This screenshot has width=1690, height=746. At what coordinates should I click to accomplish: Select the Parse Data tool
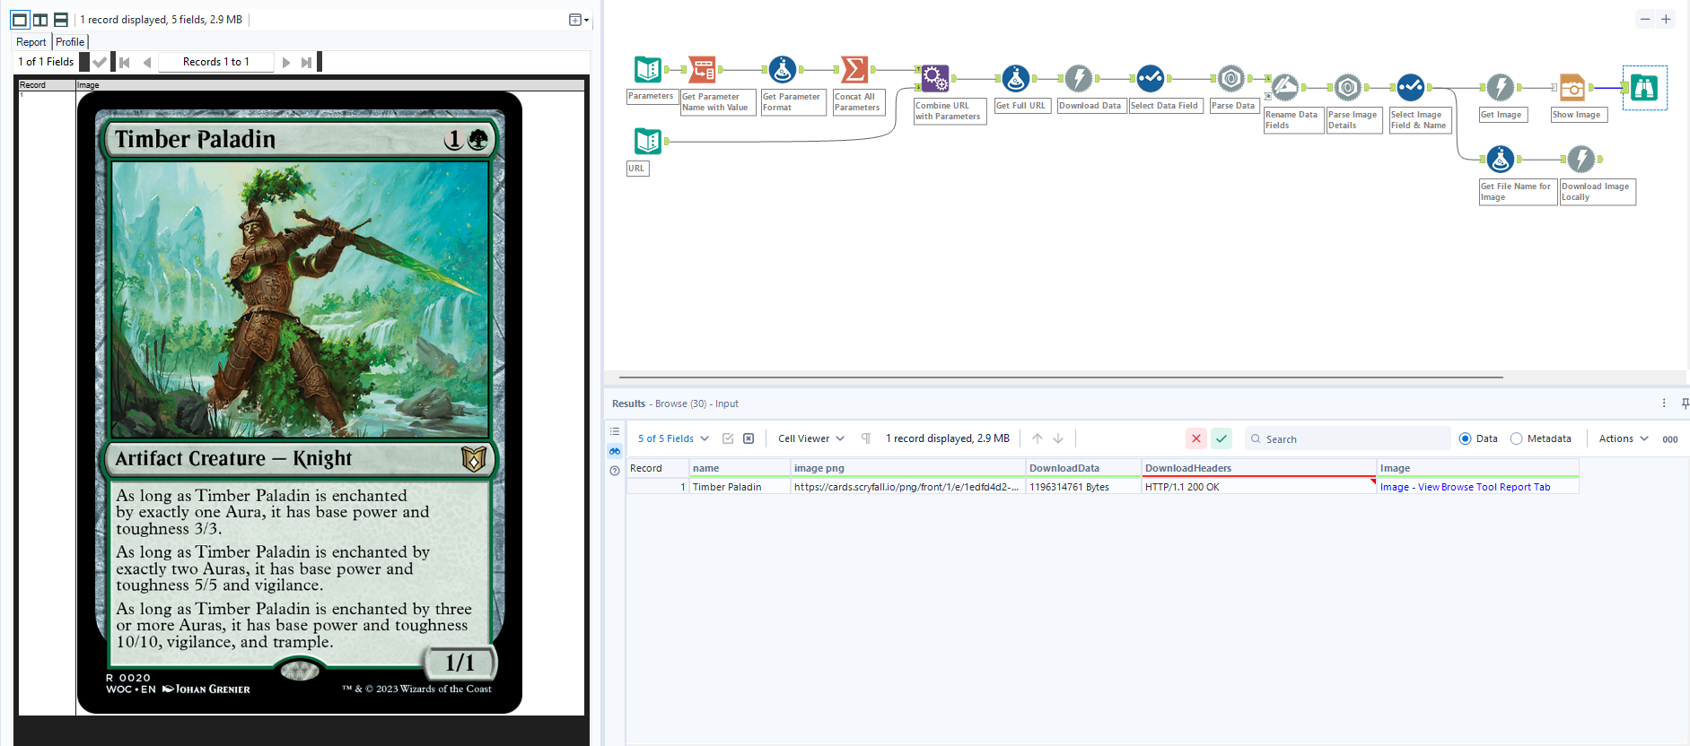pos(1231,78)
